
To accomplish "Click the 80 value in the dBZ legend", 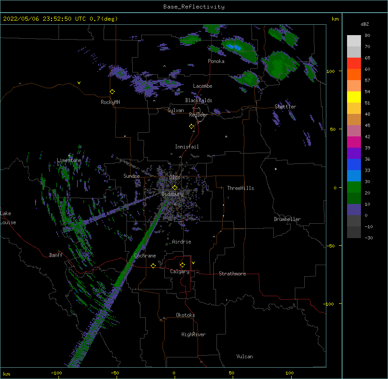I will [x=367, y=36].
